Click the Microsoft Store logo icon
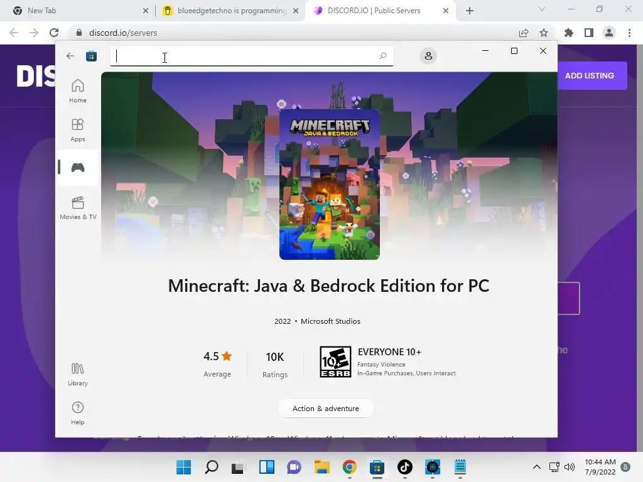Image resolution: width=643 pixels, height=482 pixels. point(91,56)
